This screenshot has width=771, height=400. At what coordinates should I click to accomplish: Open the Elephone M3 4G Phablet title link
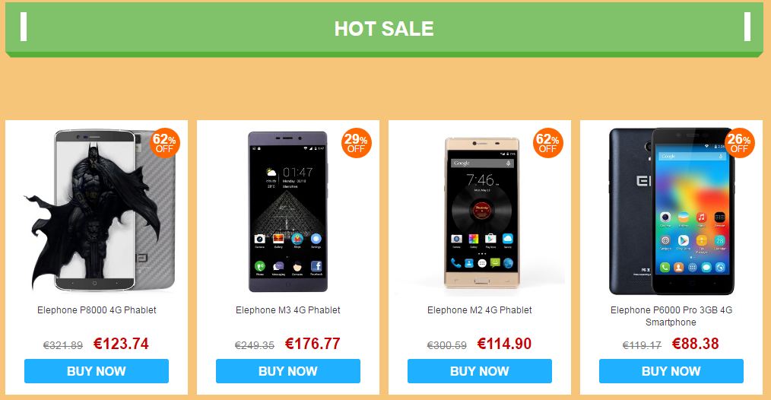288,310
